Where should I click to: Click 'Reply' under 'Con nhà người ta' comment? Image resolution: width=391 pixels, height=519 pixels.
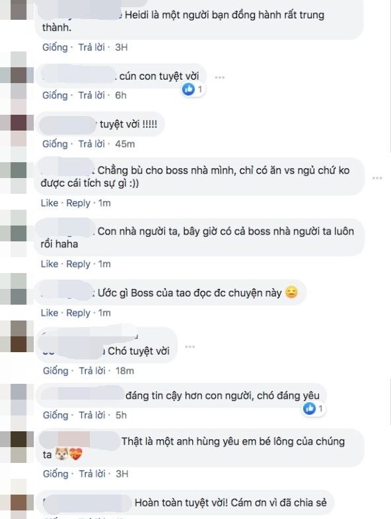(x=79, y=264)
